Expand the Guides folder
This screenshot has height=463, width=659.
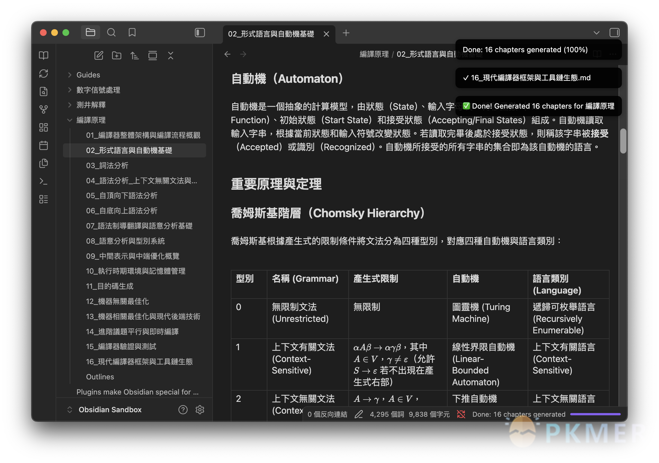point(135,75)
